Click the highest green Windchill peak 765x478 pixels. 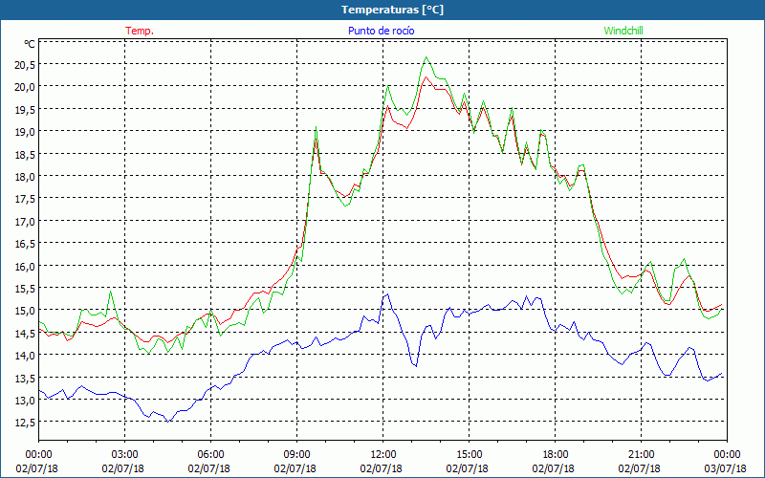pyautogui.click(x=427, y=57)
